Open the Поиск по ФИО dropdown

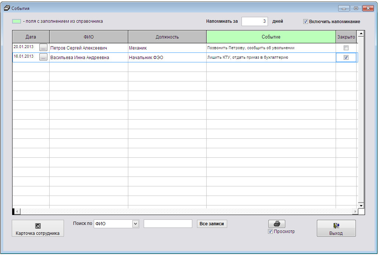click(x=136, y=224)
